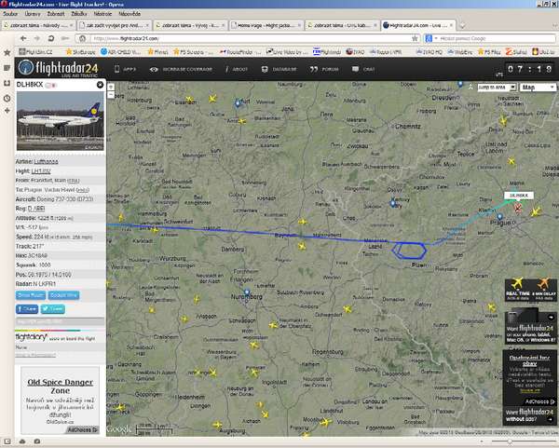Open the Nástroje menu
Viewport: 559px width, 448px height.
point(102,14)
